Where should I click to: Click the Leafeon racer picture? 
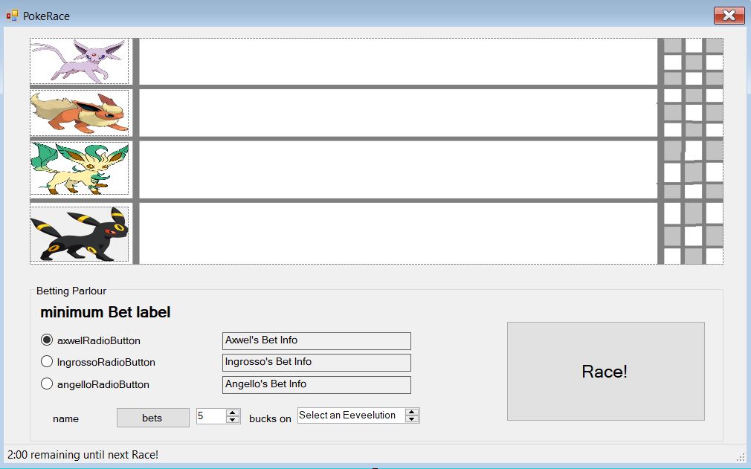click(80, 168)
